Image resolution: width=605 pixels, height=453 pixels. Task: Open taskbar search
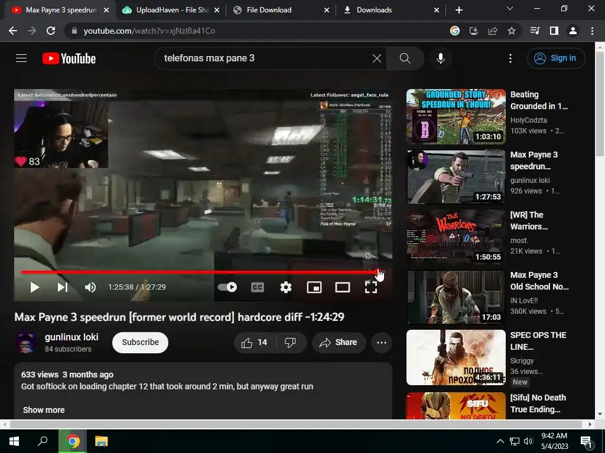pos(43,441)
